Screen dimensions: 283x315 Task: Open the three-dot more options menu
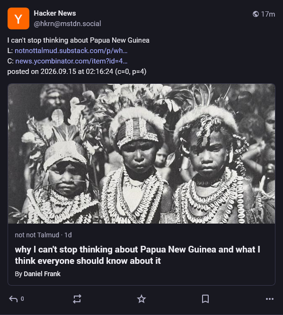tap(270, 299)
